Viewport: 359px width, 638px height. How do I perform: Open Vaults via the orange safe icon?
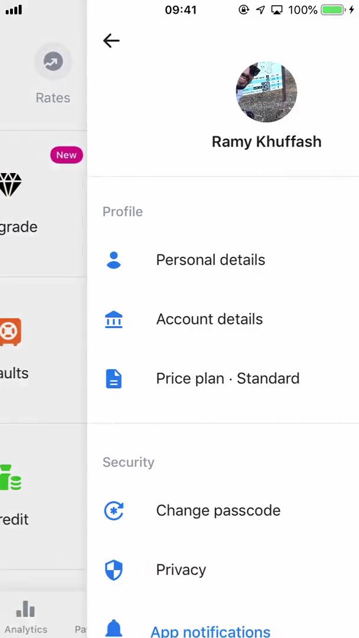[9, 332]
